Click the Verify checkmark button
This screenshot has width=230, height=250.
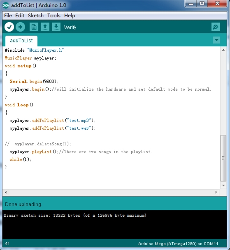click(9, 27)
